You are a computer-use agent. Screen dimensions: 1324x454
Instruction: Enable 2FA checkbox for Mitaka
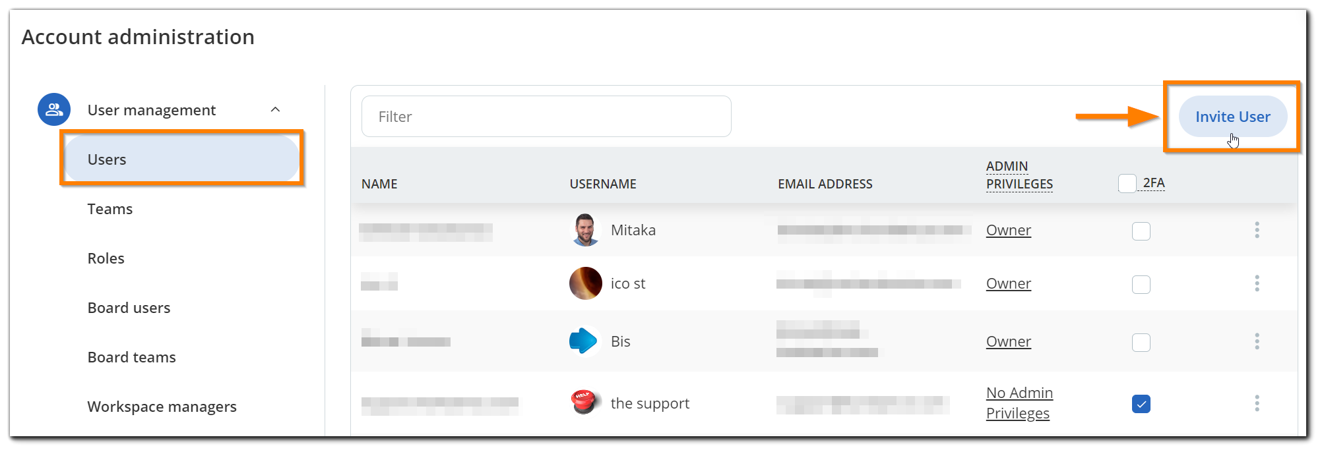coord(1141,231)
